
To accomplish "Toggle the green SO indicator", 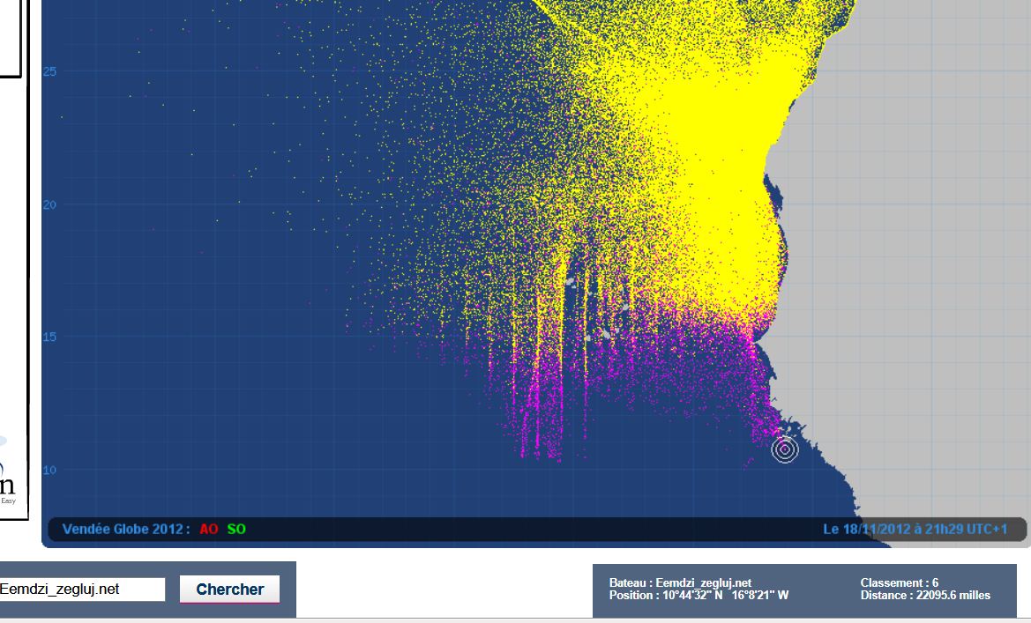I will click(x=236, y=530).
